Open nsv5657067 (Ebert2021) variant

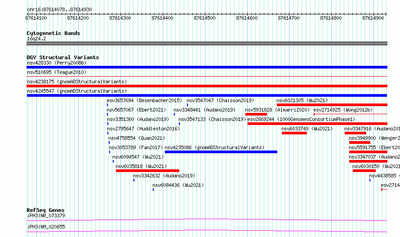point(136,110)
